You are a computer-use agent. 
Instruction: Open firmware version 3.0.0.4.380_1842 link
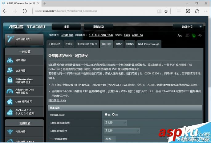(101, 35)
